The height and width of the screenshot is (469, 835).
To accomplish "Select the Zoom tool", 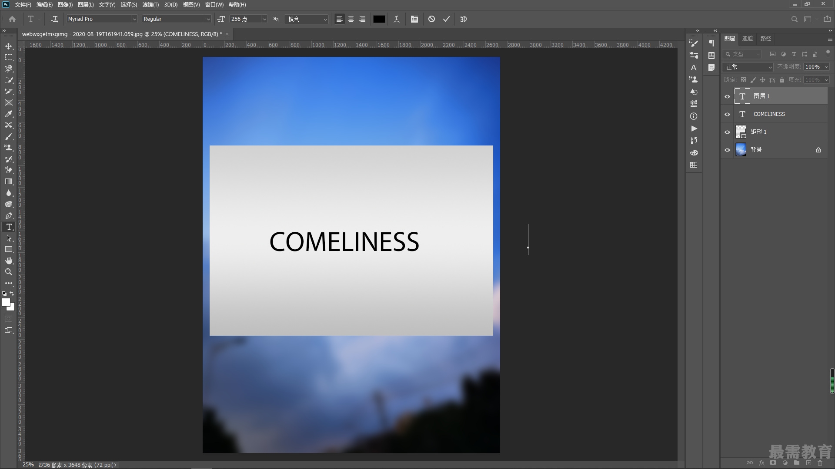I will 9,272.
